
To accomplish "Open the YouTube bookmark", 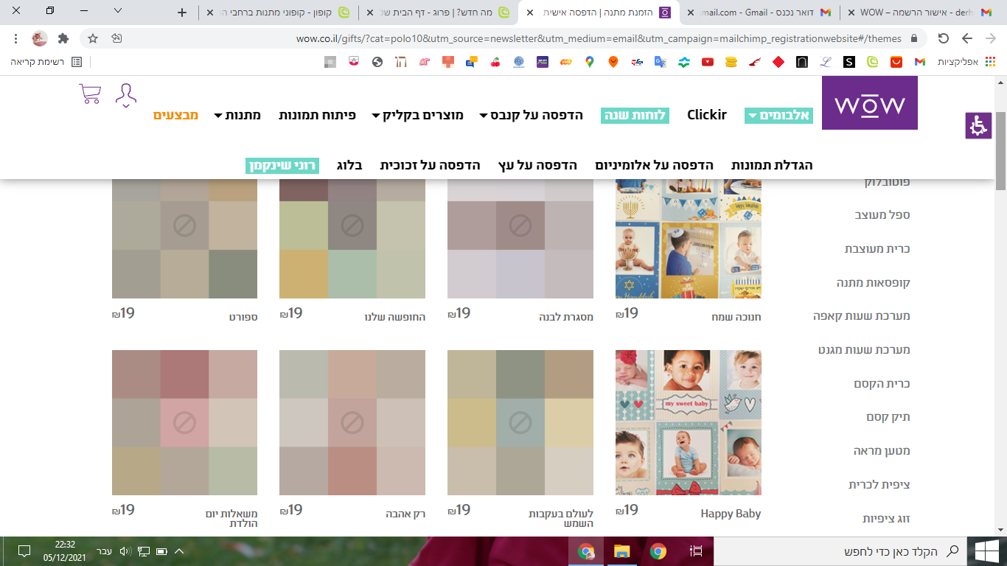I will [x=708, y=62].
